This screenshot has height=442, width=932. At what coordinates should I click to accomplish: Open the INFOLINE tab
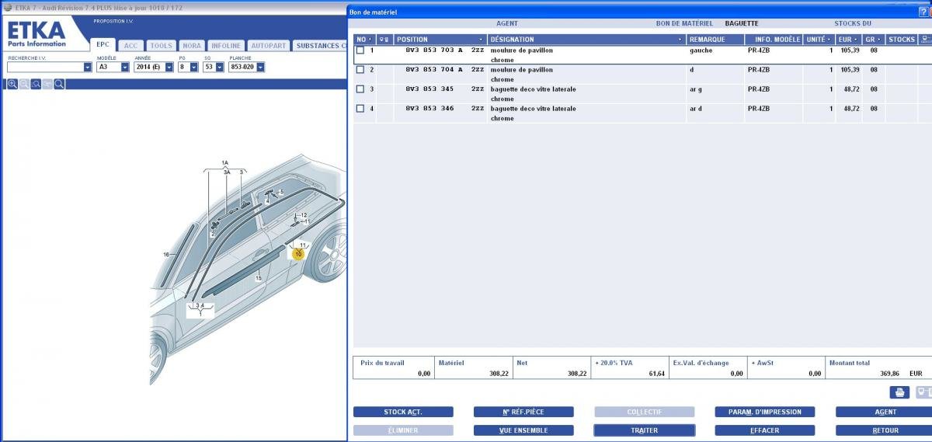pos(225,46)
